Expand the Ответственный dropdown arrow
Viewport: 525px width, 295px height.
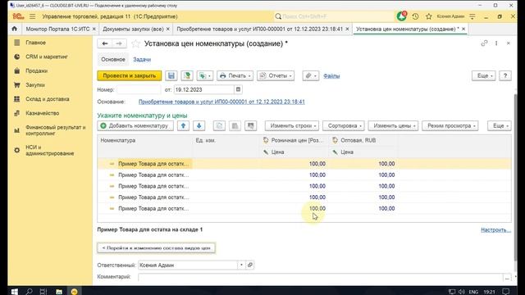(x=241, y=265)
